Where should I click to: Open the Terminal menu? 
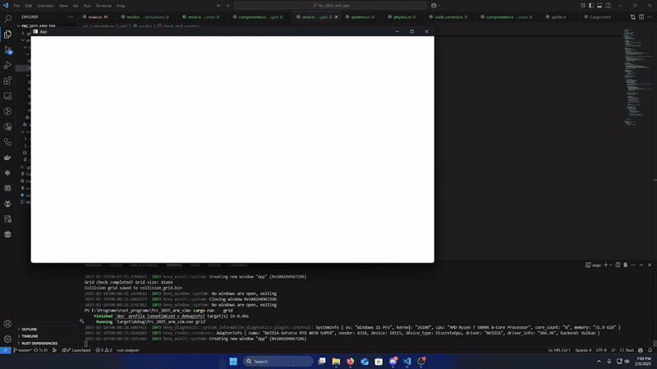[x=103, y=6]
